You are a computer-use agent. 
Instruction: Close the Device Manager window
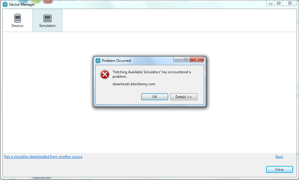(x=290, y=3)
